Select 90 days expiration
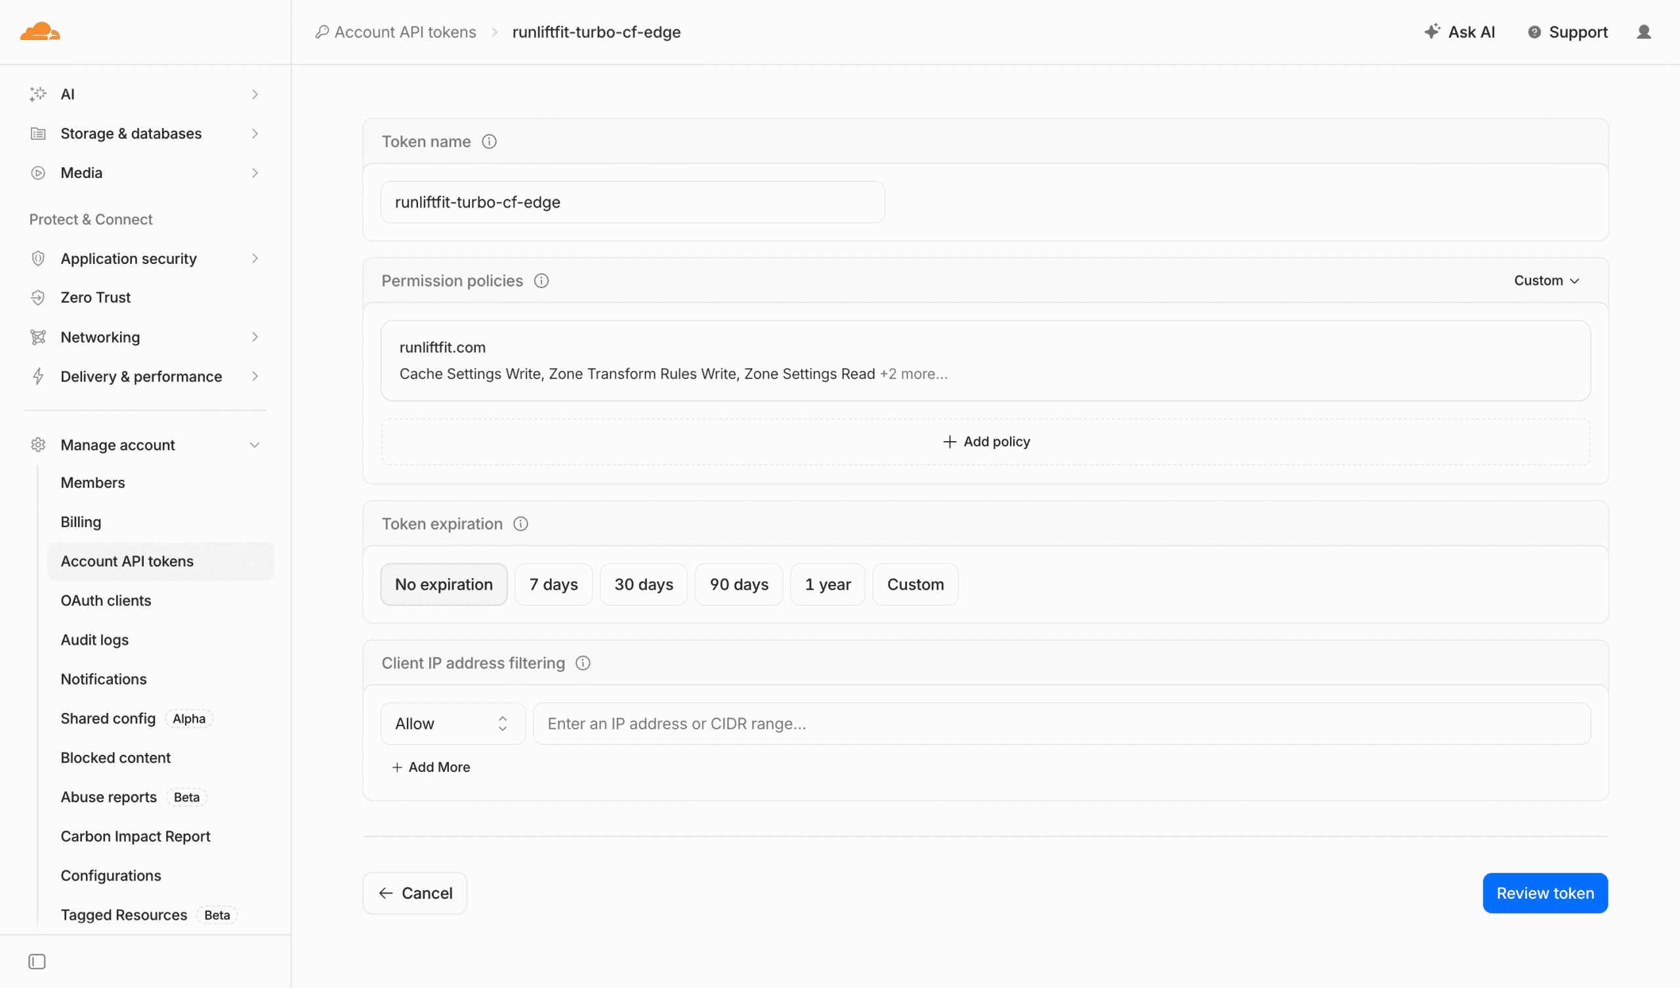 pyautogui.click(x=739, y=584)
